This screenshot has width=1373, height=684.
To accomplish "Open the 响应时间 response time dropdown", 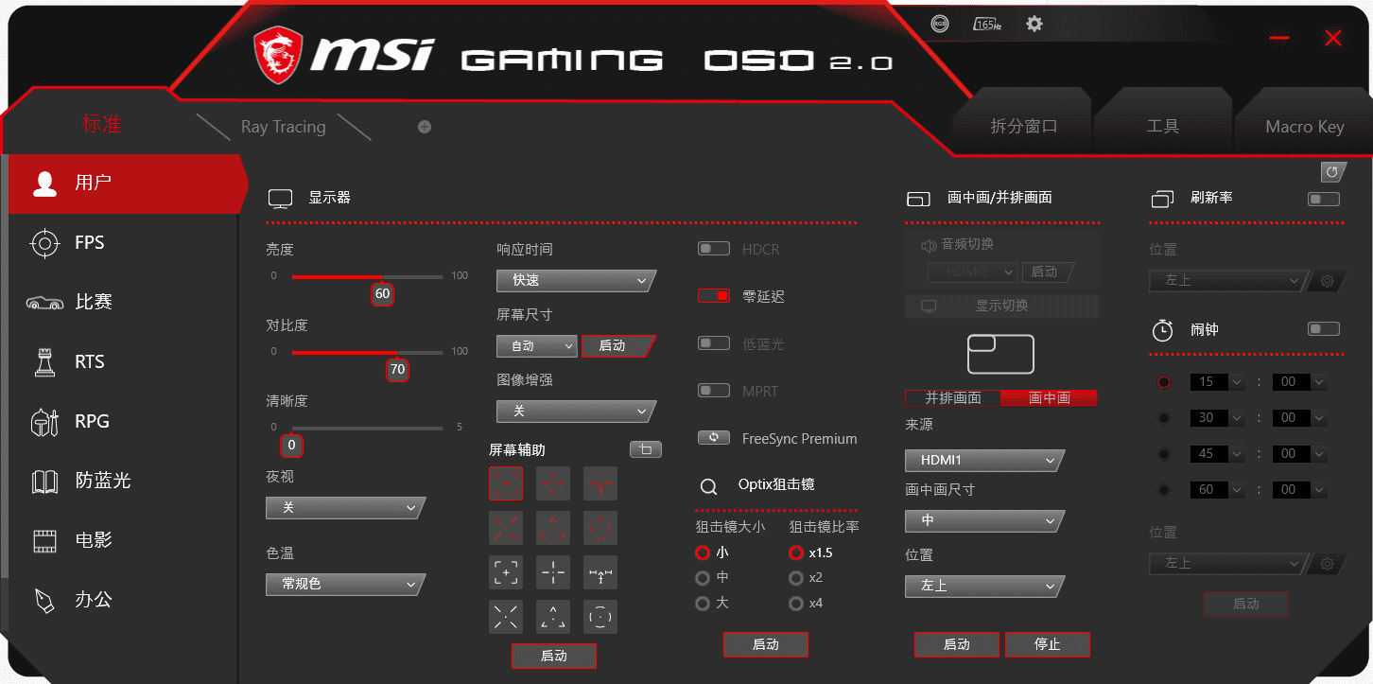I will [x=576, y=281].
